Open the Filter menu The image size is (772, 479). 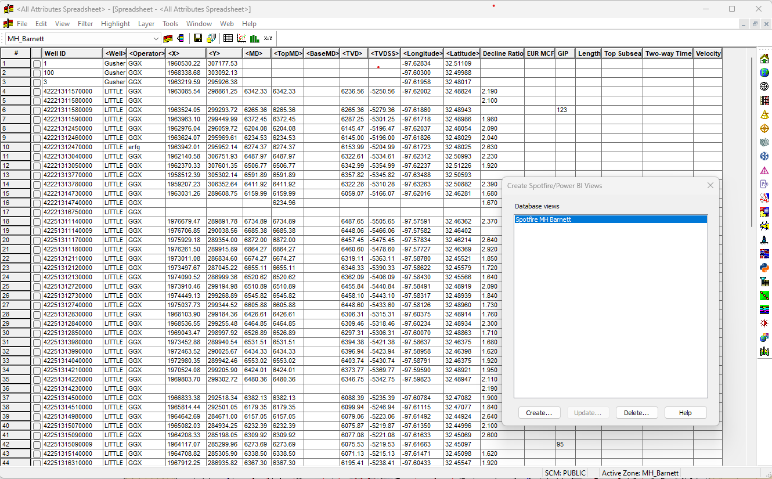click(x=85, y=24)
